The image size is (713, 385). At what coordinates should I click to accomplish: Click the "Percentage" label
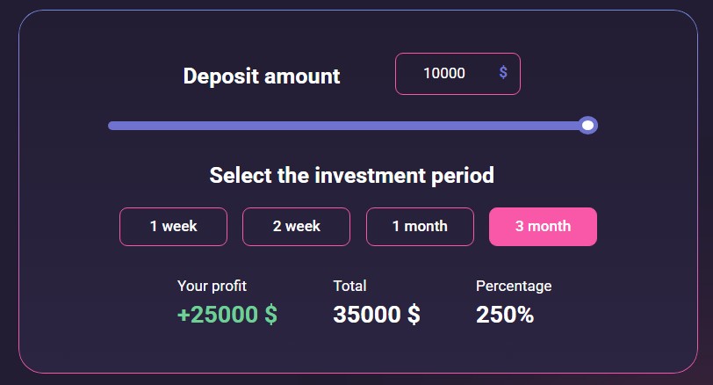514,286
